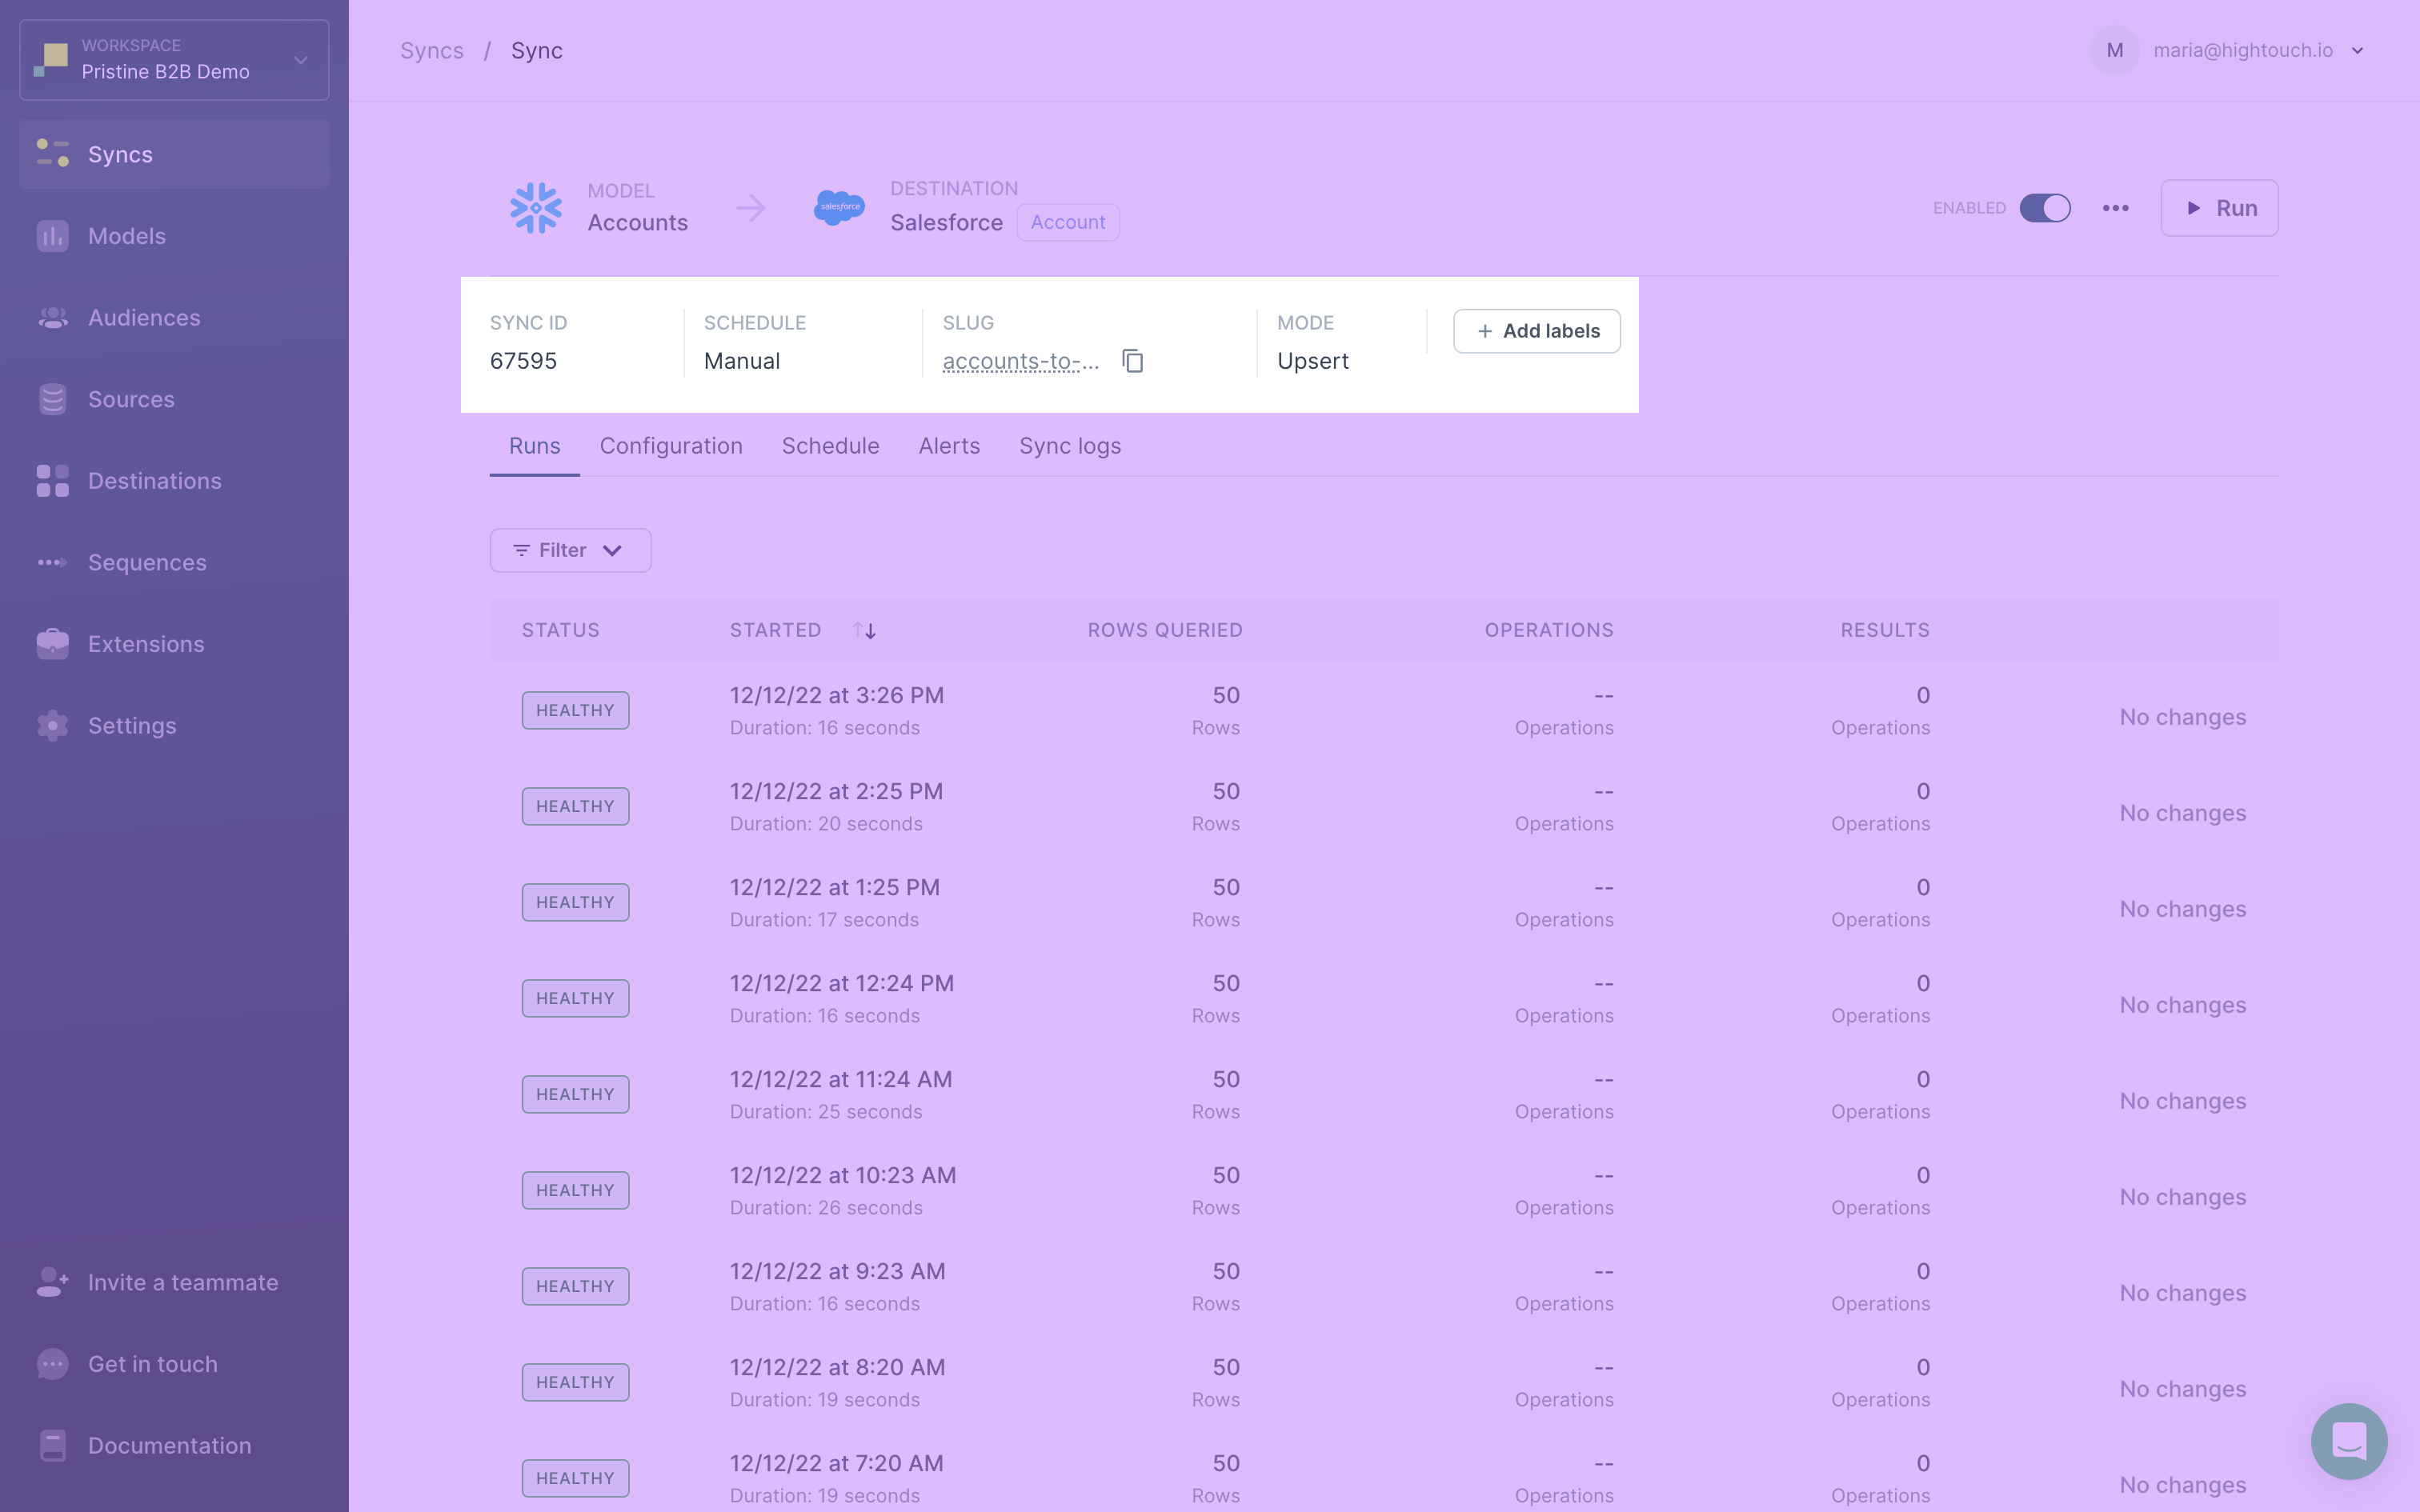Click the Audiences icon in the sidebar
The image size is (2420, 1512).
pyautogui.click(x=52, y=317)
